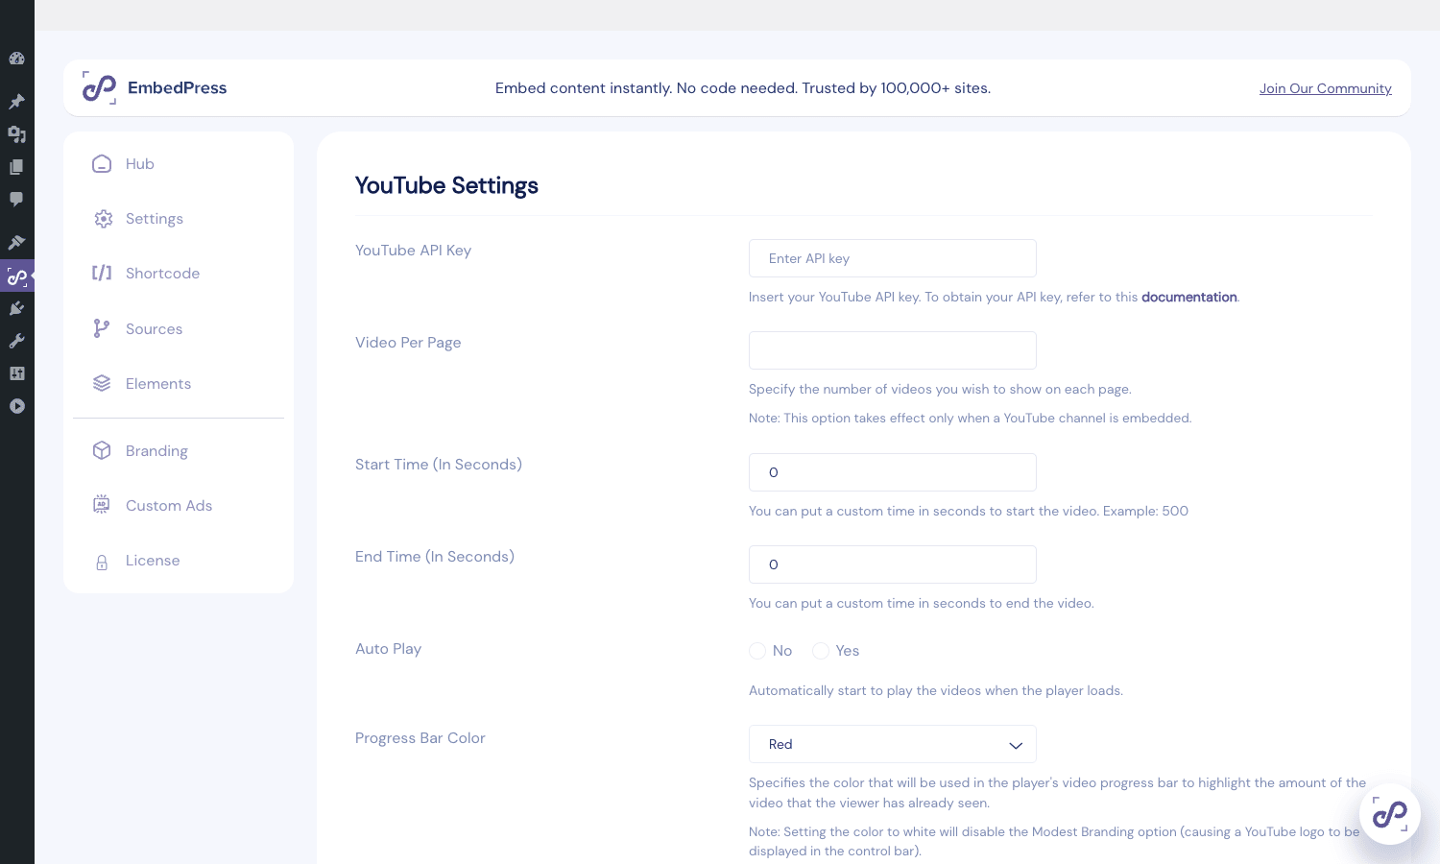Click the note about Modest Branding option
The height and width of the screenshot is (864, 1440).
(x=1054, y=841)
